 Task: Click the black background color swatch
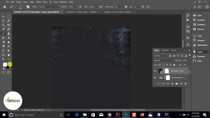[x=8, y=68]
